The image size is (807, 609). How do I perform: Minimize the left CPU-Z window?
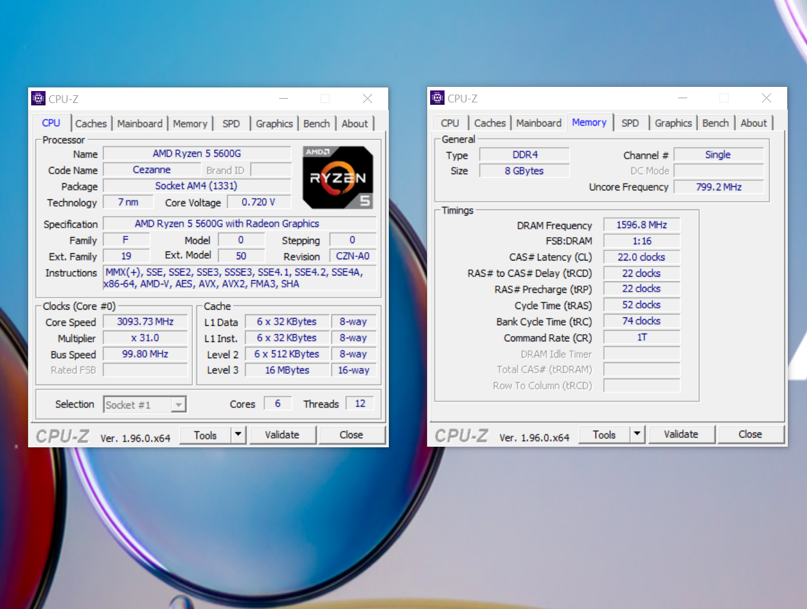284,99
